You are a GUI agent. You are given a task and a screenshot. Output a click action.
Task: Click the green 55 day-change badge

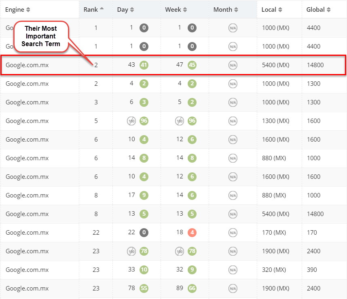pos(144,288)
